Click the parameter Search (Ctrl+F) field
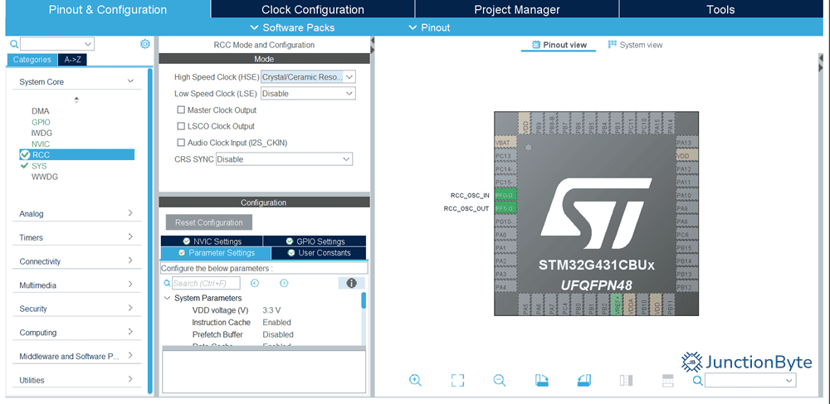This screenshot has width=830, height=404. pyautogui.click(x=206, y=284)
